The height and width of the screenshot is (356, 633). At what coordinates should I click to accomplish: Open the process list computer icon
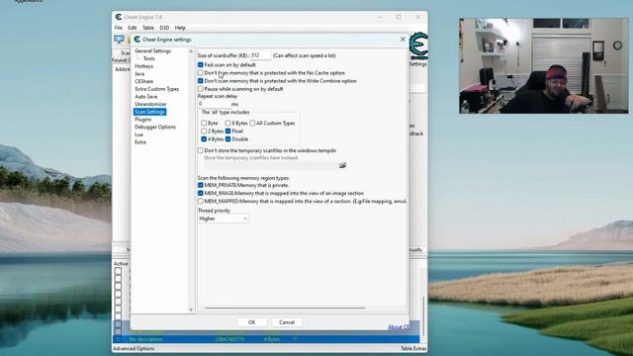[x=119, y=40]
